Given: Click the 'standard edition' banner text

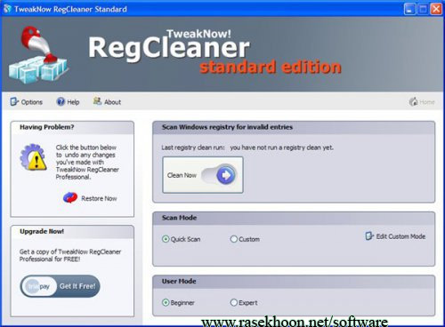Looking at the screenshot, I should (271, 67).
